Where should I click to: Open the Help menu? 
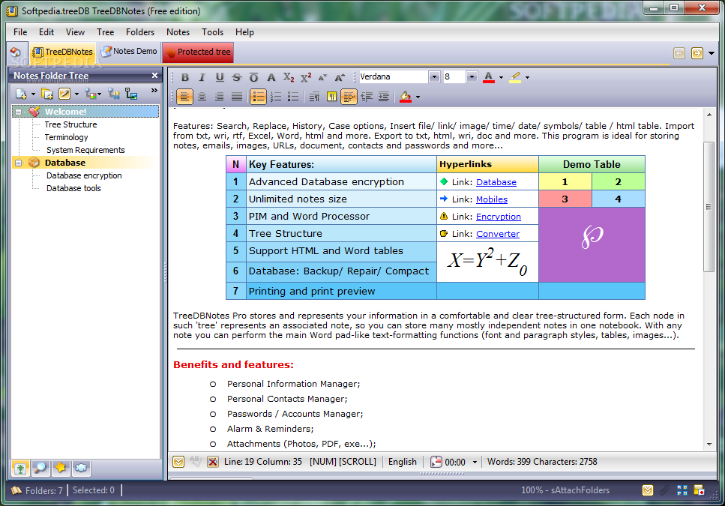point(244,32)
